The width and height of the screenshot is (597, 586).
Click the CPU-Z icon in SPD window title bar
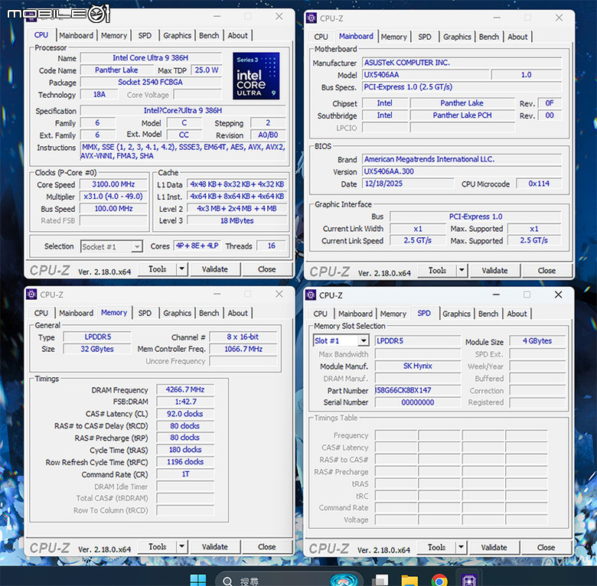[311, 295]
